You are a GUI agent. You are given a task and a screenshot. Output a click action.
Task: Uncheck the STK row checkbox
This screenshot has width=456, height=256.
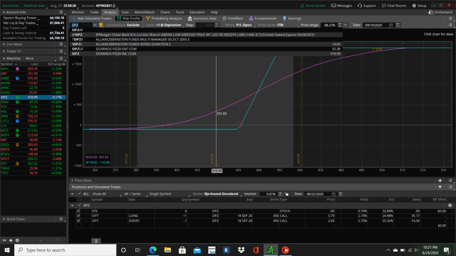[79, 211]
